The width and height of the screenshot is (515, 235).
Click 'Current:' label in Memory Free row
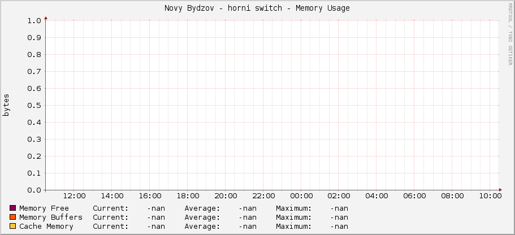(111, 208)
